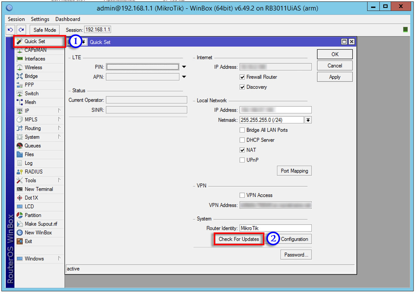
Task: Open the Settings menu
Action: point(40,19)
